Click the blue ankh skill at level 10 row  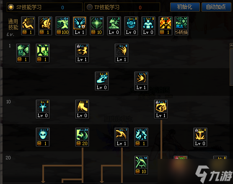43,109
